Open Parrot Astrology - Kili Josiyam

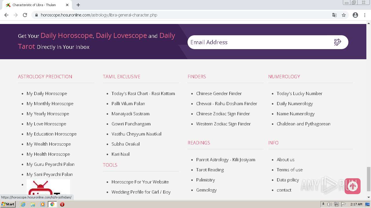225,159
